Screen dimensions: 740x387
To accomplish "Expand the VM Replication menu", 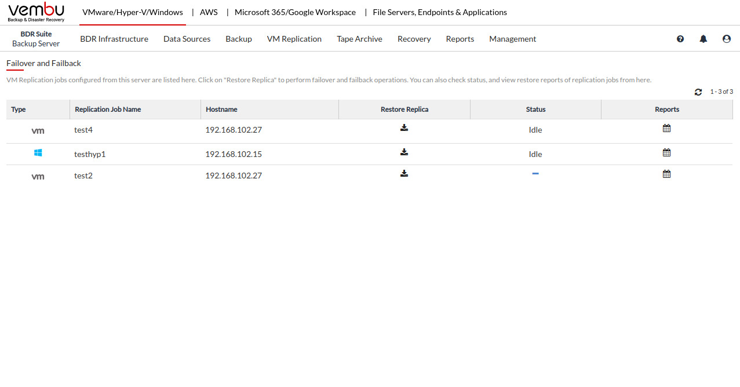I will point(294,39).
